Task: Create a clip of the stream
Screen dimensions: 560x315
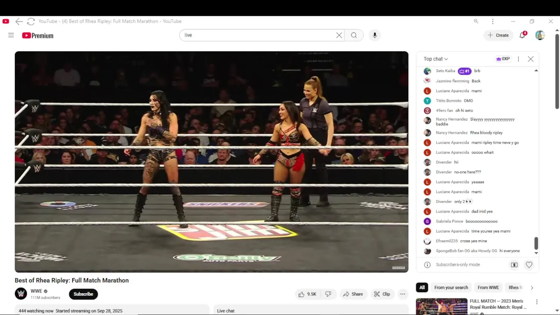Action: [x=382, y=294]
